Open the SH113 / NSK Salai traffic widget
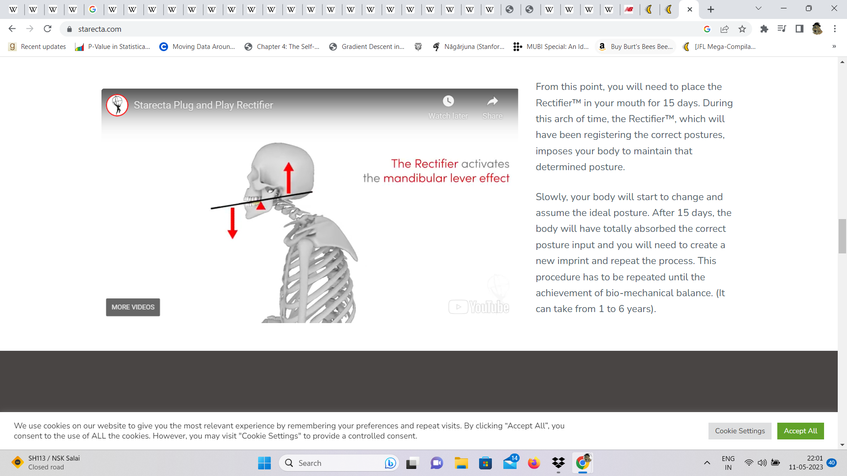This screenshot has height=476, width=847. tap(46, 463)
